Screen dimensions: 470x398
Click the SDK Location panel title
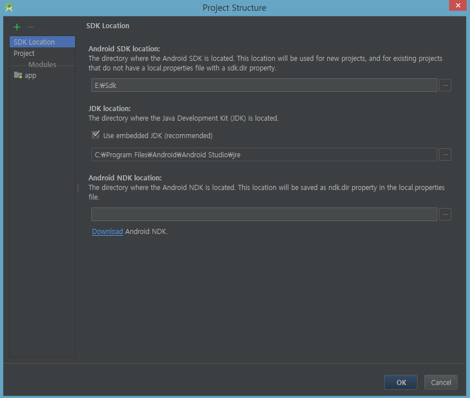tap(108, 26)
